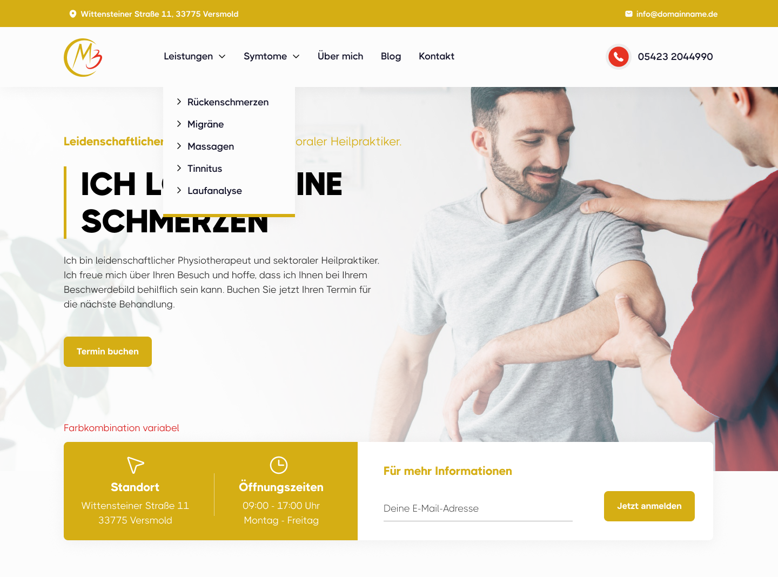Focus the Deine E-Mail-Adresse input field
This screenshot has width=778, height=577.
click(478, 508)
